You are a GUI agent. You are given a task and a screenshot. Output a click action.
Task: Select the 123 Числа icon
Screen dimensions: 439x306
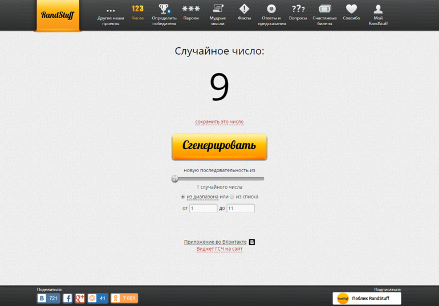tap(137, 9)
